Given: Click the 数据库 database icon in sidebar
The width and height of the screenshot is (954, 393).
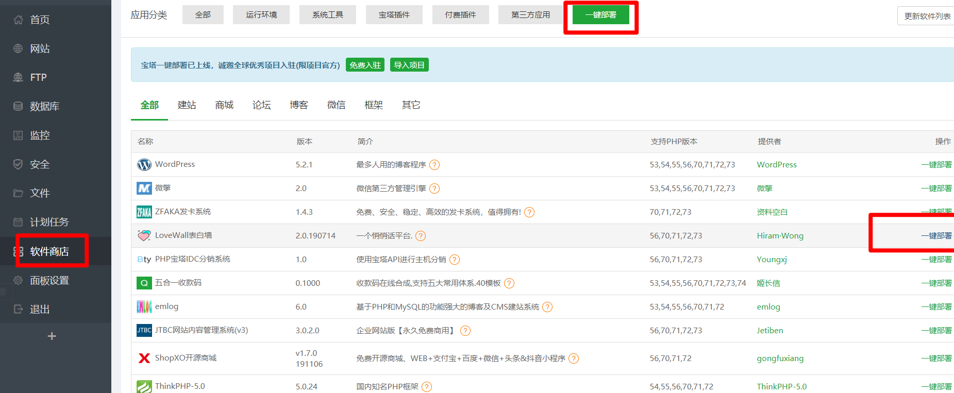Looking at the screenshot, I should click(18, 106).
